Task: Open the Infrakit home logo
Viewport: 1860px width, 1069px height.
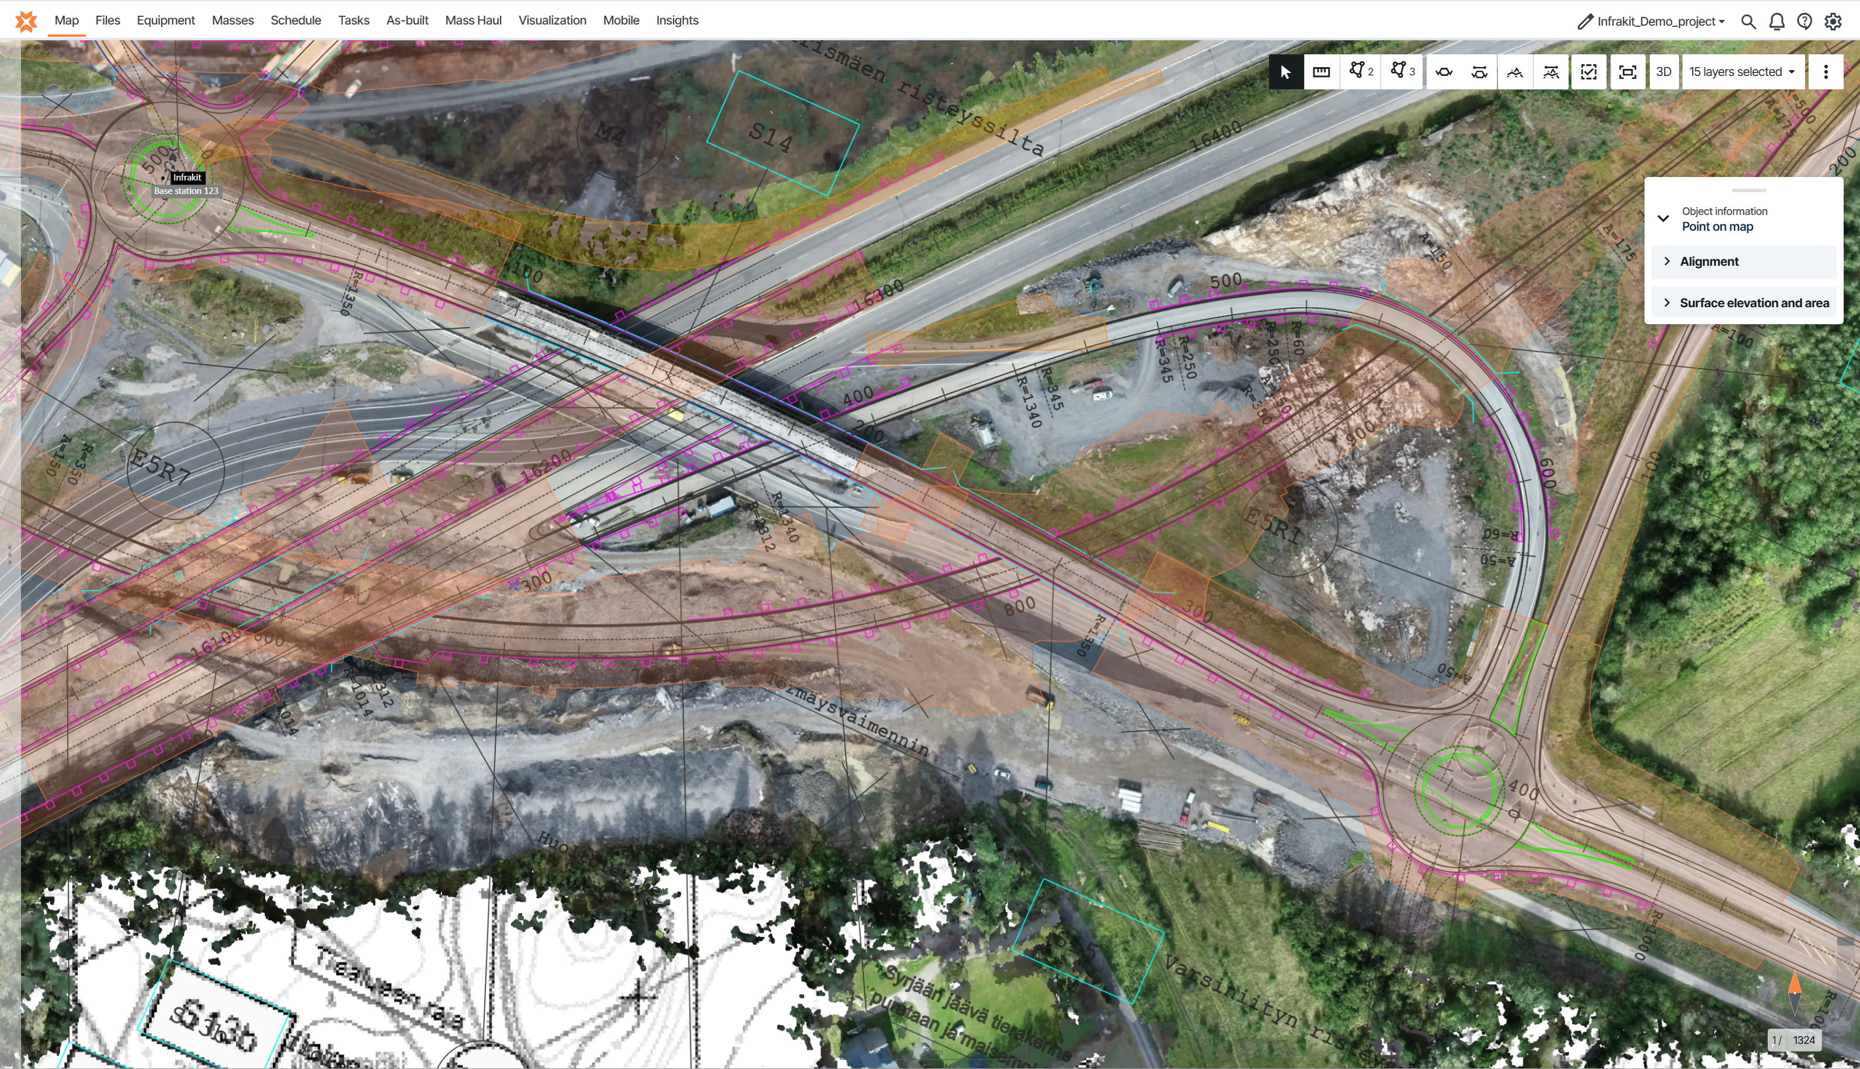Action: point(26,20)
